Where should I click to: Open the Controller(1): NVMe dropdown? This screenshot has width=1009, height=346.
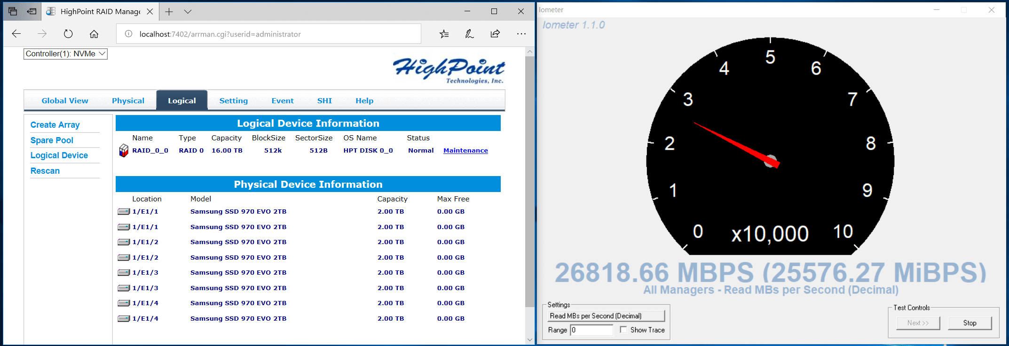[65, 54]
